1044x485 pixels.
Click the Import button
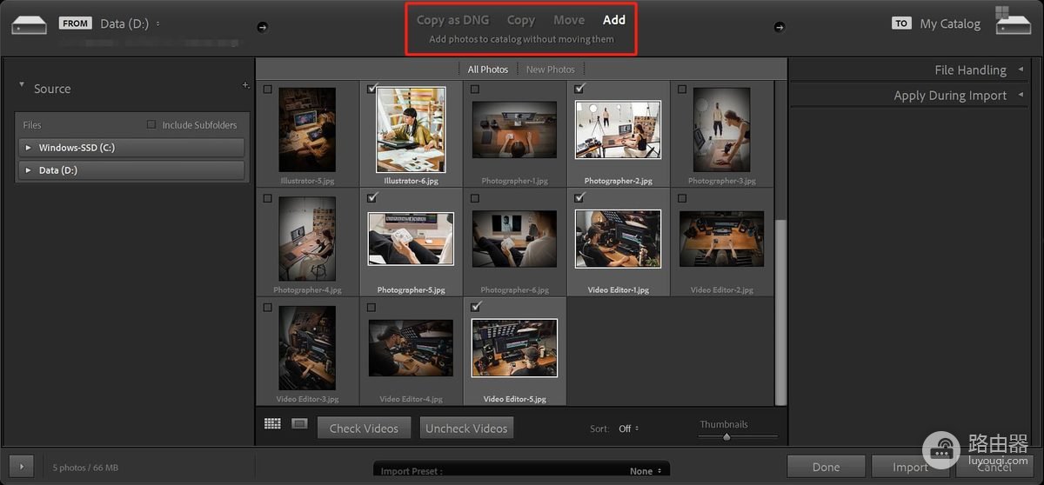click(x=910, y=467)
